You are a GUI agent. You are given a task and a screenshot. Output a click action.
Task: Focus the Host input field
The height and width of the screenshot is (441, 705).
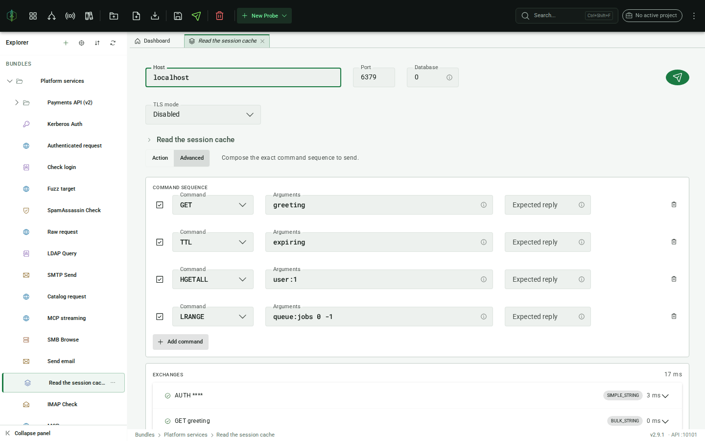click(x=243, y=77)
